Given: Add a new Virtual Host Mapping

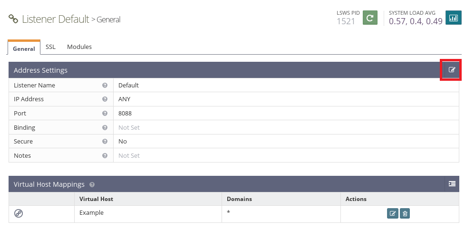Looking at the screenshot, I should tap(452, 184).
